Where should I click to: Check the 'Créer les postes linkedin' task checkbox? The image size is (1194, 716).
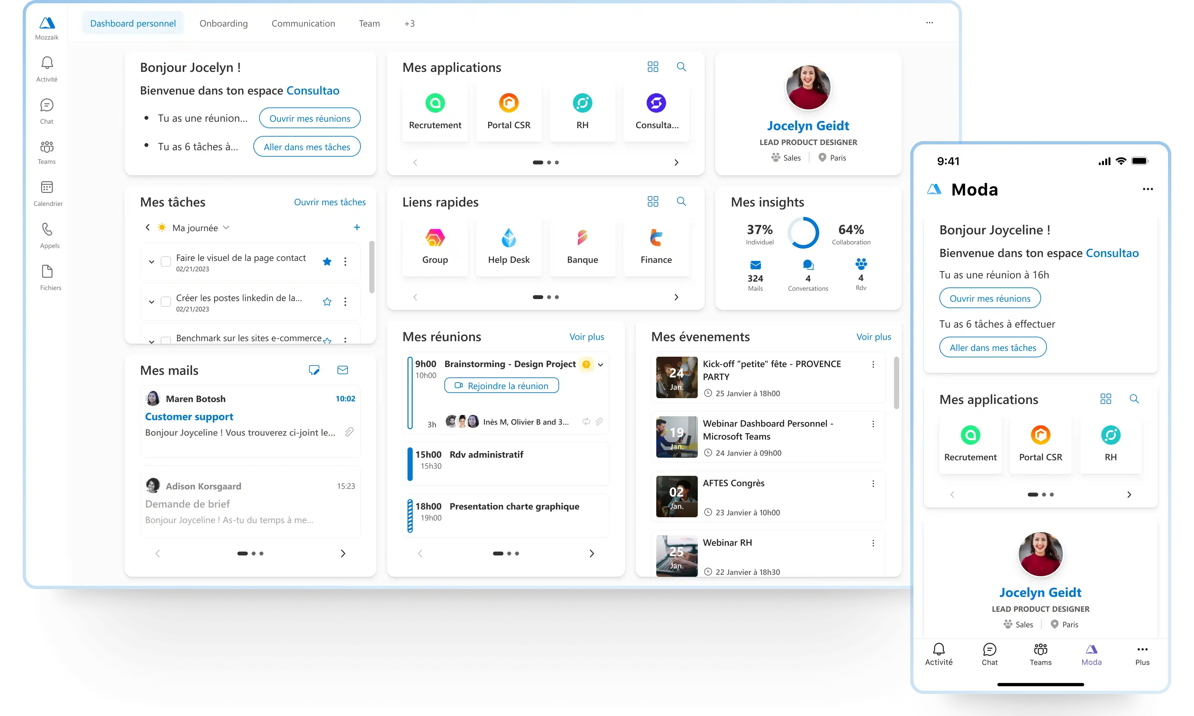coord(166,302)
